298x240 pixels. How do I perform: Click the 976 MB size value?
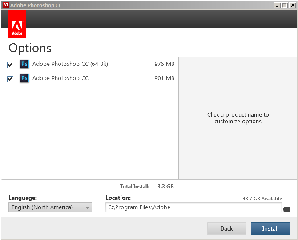coord(164,64)
